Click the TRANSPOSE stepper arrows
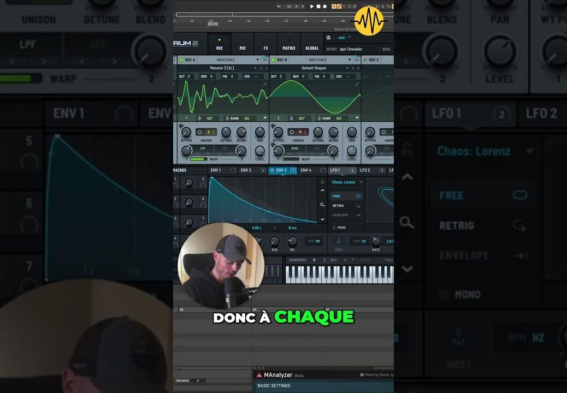This screenshot has width=567, height=393. pos(324,260)
